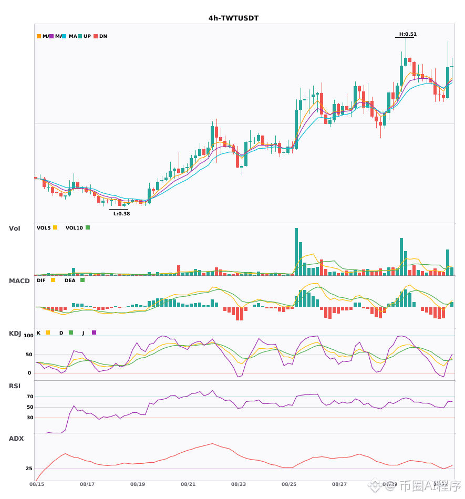This screenshot has width=465, height=499.
Task: Click the H:0.51 high price label
Action: pyautogui.click(x=408, y=34)
